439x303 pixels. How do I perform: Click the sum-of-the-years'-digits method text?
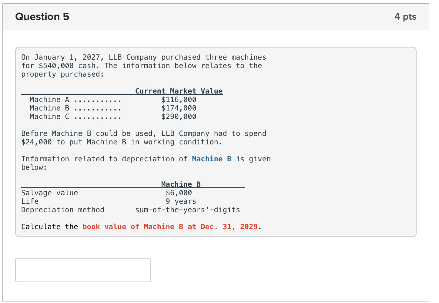point(187,209)
